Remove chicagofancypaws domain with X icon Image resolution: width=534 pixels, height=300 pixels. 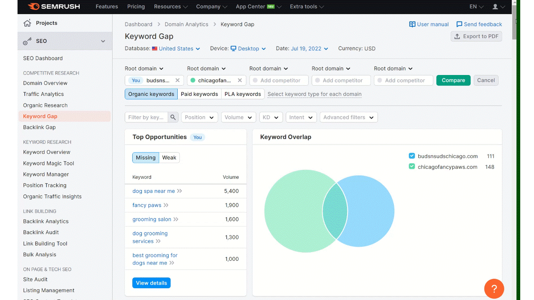click(x=240, y=80)
